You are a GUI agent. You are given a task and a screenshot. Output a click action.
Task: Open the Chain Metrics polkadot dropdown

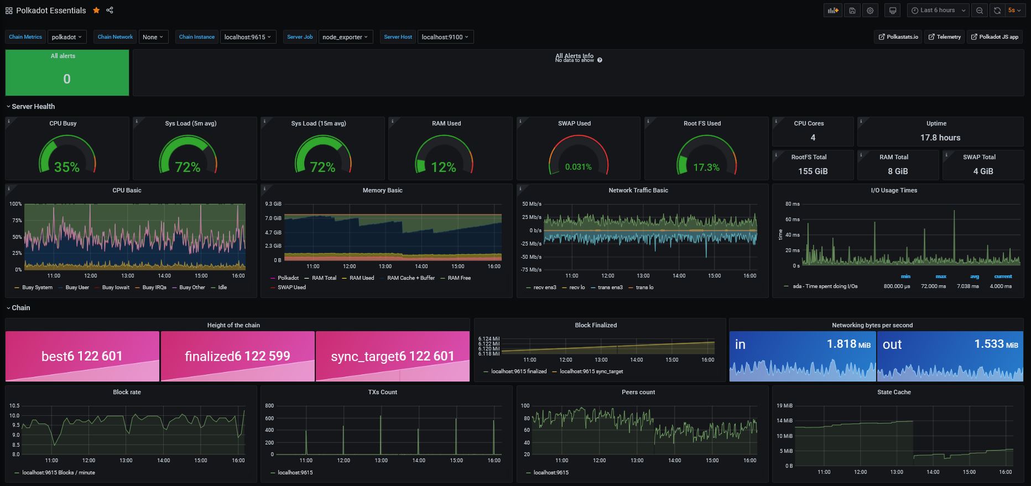pos(66,37)
